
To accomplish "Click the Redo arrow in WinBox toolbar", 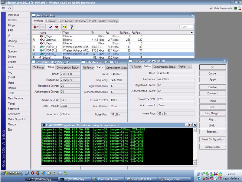I will [9, 8].
